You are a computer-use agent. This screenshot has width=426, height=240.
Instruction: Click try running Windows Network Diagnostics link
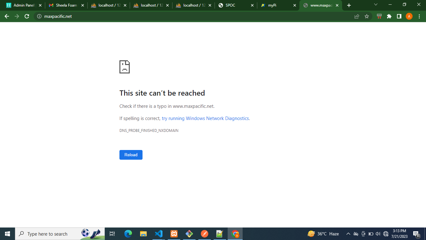pos(205,118)
